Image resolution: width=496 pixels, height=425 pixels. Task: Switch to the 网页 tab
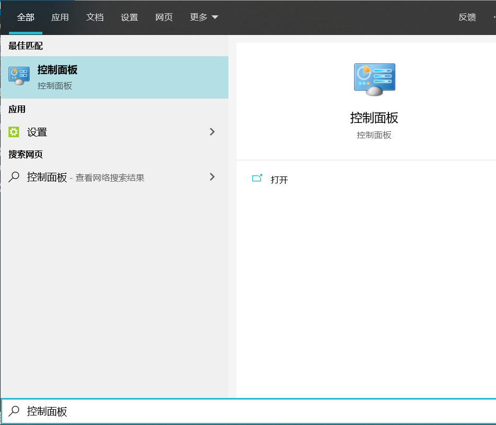[164, 17]
